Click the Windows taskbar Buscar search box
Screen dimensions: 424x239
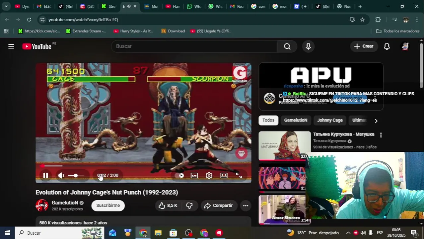pyautogui.click(x=60, y=233)
